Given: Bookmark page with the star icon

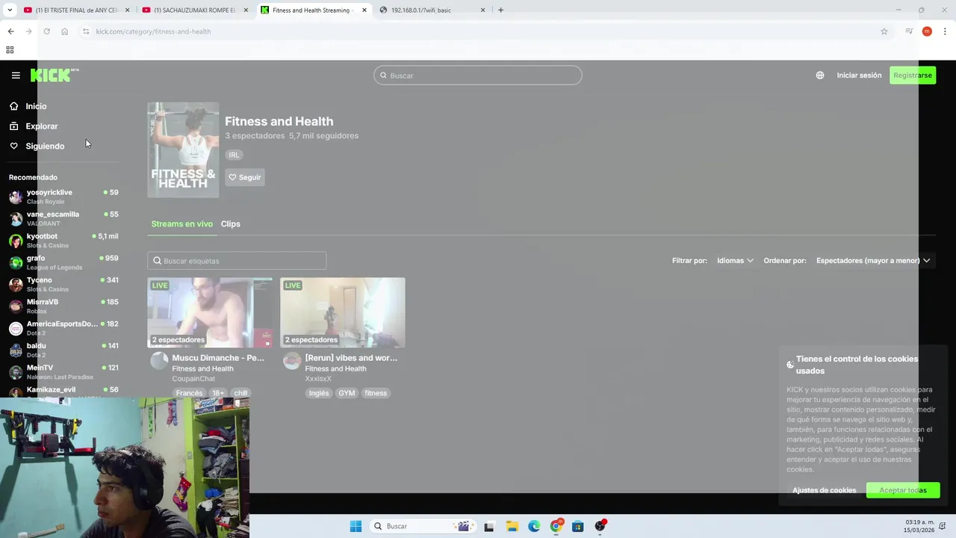Looking at the screenshot, I should pos(884,31).
